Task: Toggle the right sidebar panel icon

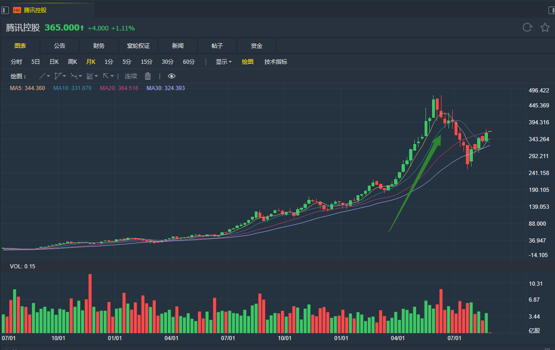Action: [x=550, y=10]
